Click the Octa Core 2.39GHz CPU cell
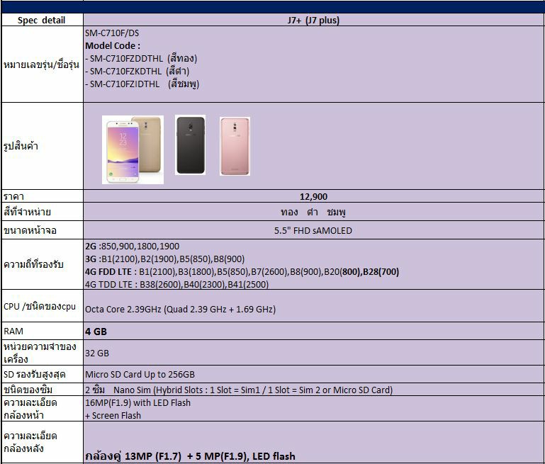This screenshot has width=545, height=464. point(180,309)
